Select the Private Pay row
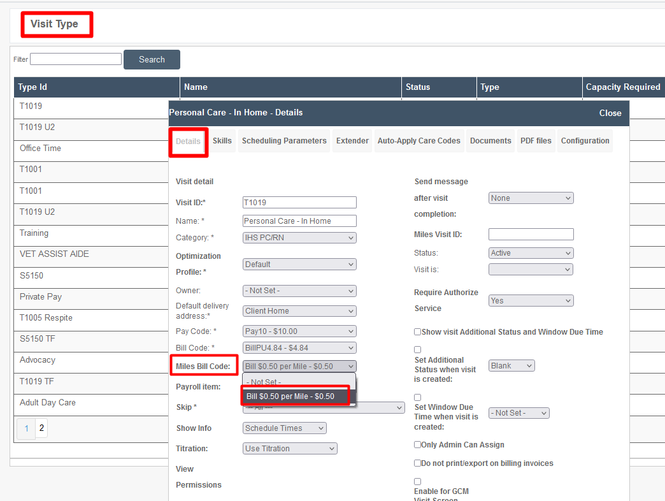665x501 pixels. (91, 300)
